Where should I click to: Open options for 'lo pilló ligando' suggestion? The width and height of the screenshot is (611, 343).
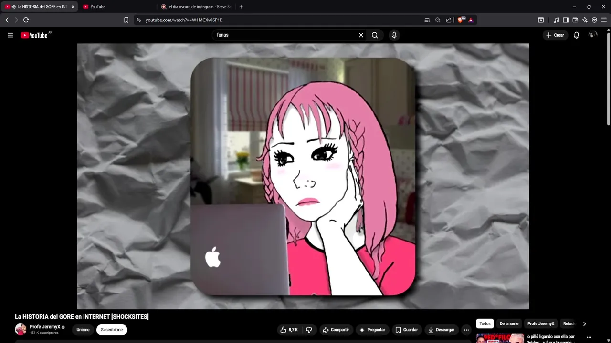589,337
